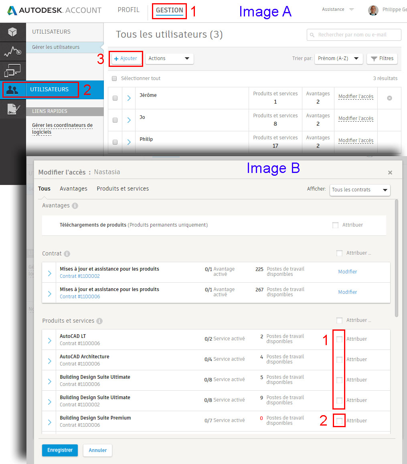Check Attribuer for Building Design Suite Premium
The height and width of the screenshot is (464, 407).
pos(339,421)
